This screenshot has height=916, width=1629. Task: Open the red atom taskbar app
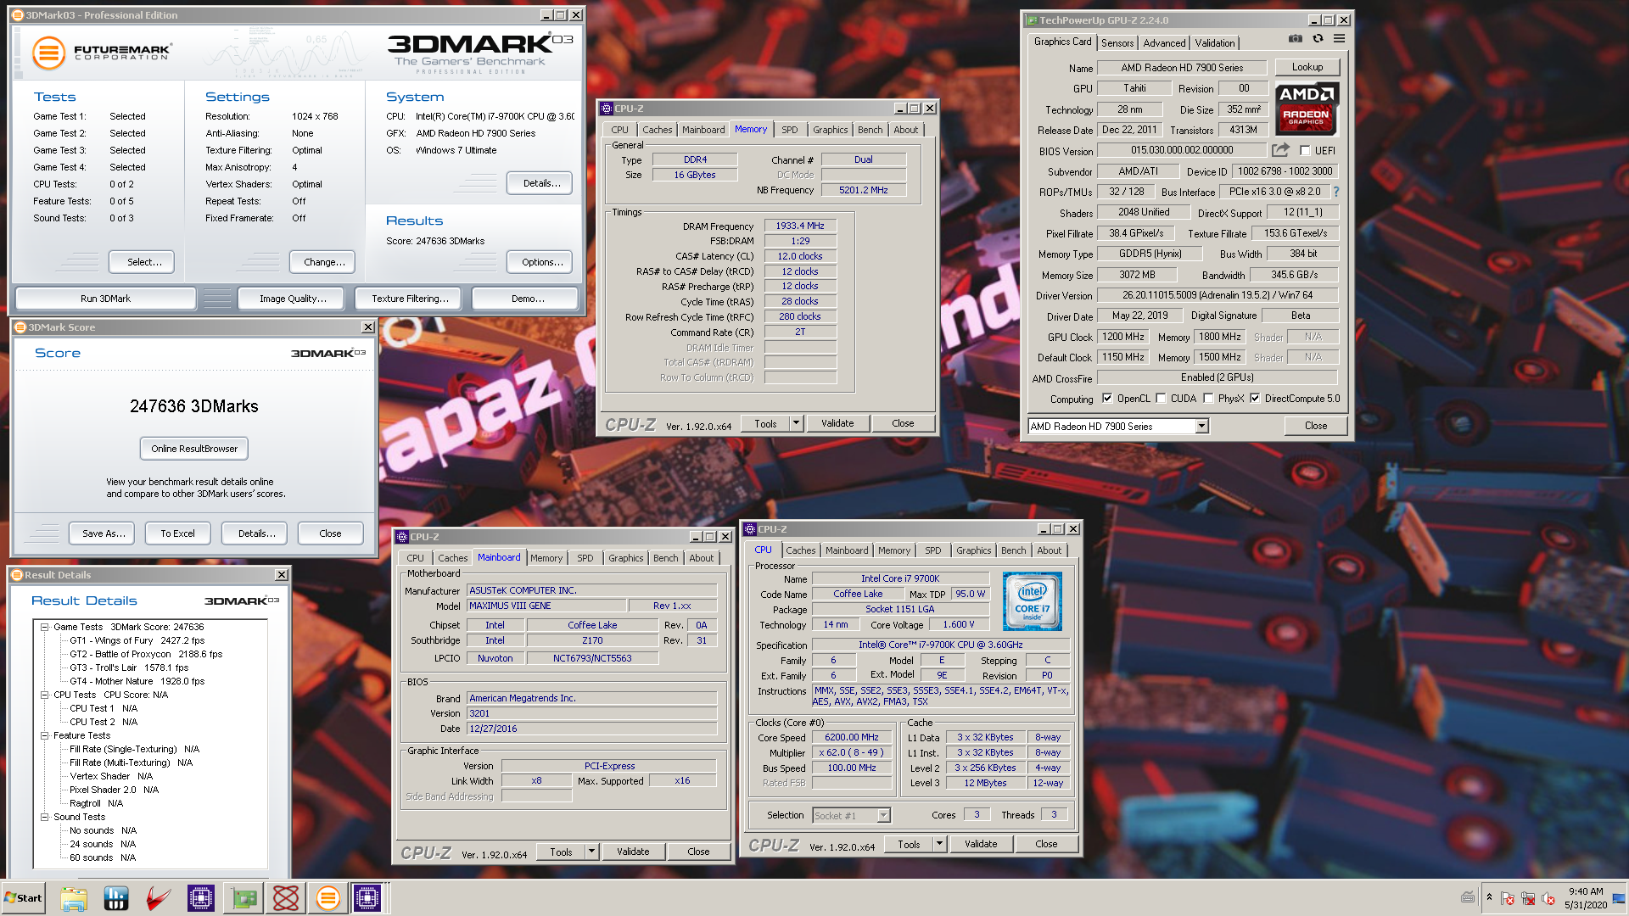(286, 898)
